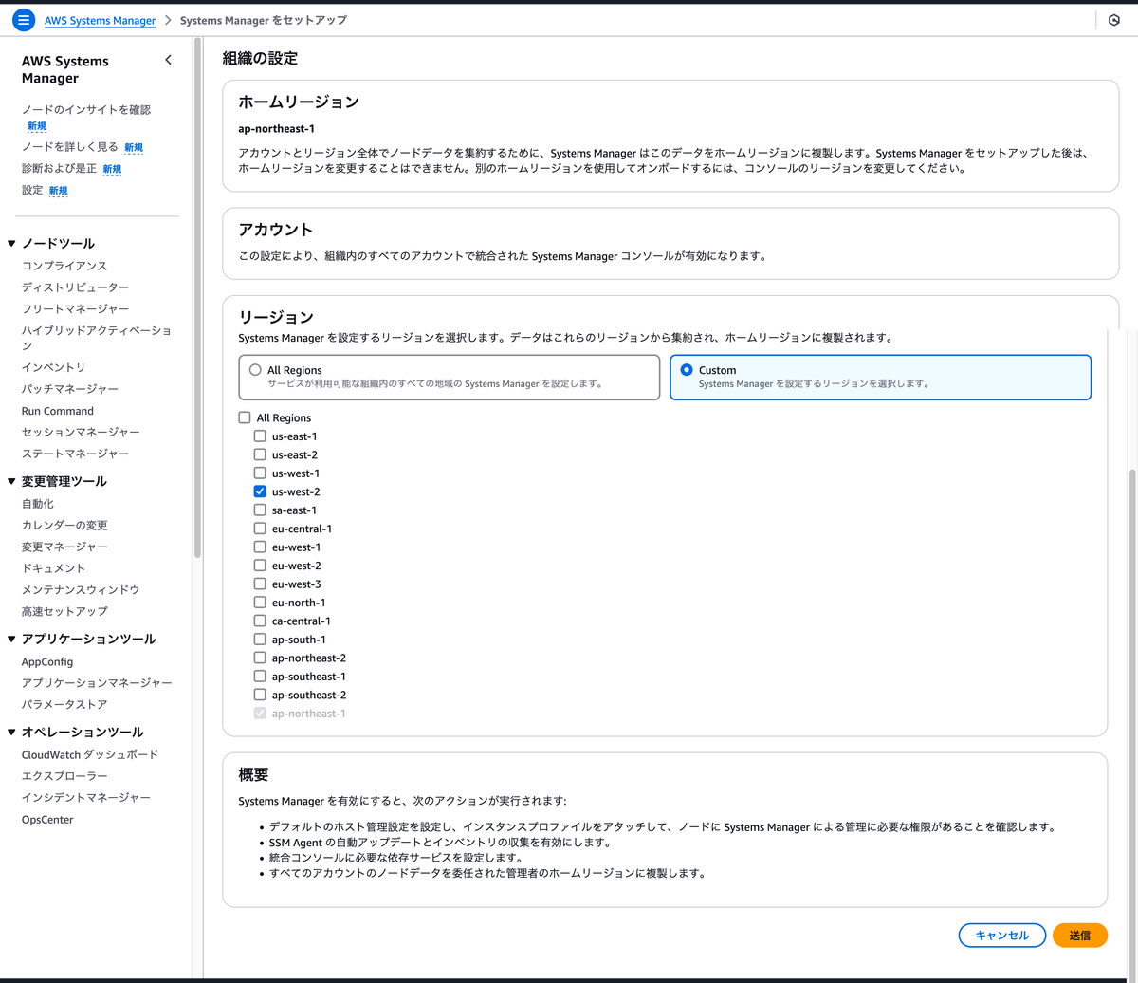The width and height of the screenshot is (1138, 983).
Task: Check the ap-southeast-2 checkbox
Action: tap(260, 695)
